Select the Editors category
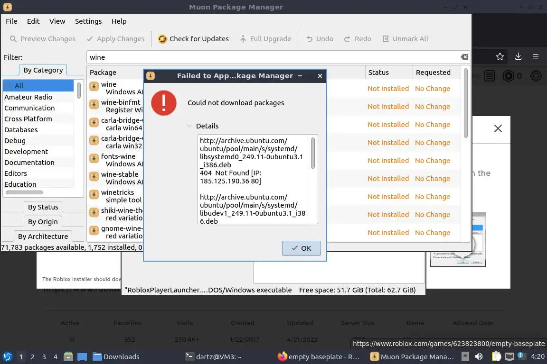 point(38,173)
